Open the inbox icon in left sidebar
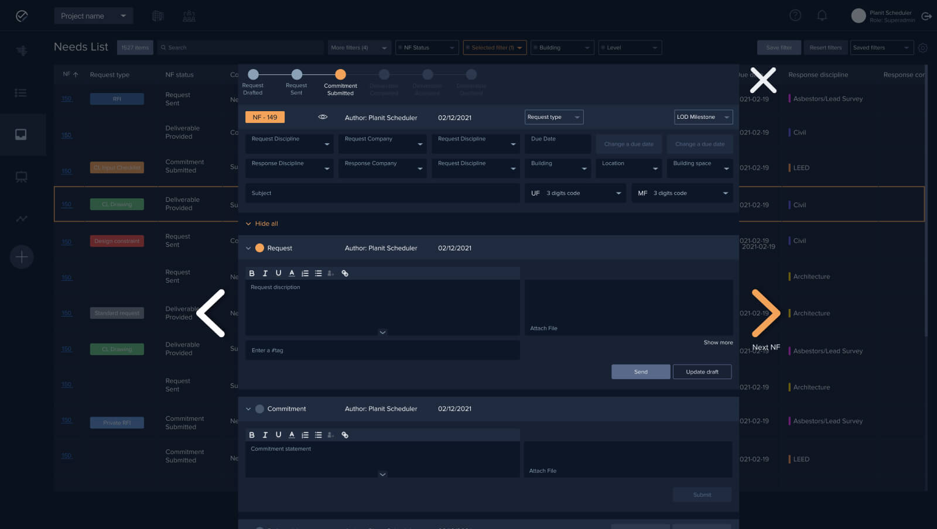Screen dimensions: 937x529 coord(21,135)
